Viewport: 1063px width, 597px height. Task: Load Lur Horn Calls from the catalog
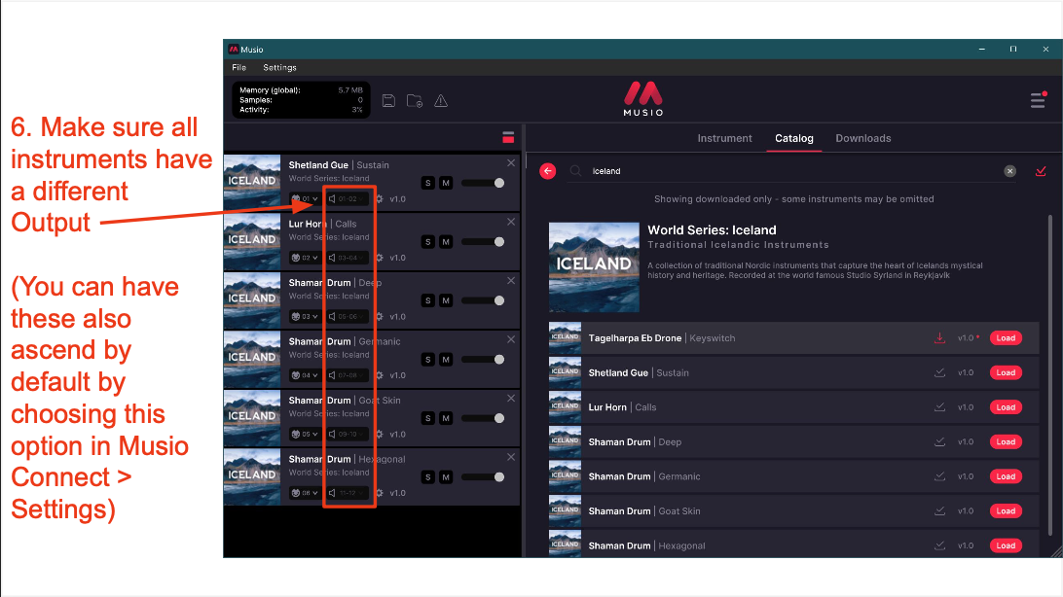coord(1006,407)
